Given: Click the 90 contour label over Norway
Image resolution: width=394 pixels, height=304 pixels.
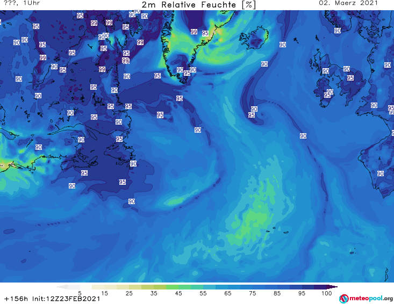Looking at the screenshot, I should coord(338,31).
